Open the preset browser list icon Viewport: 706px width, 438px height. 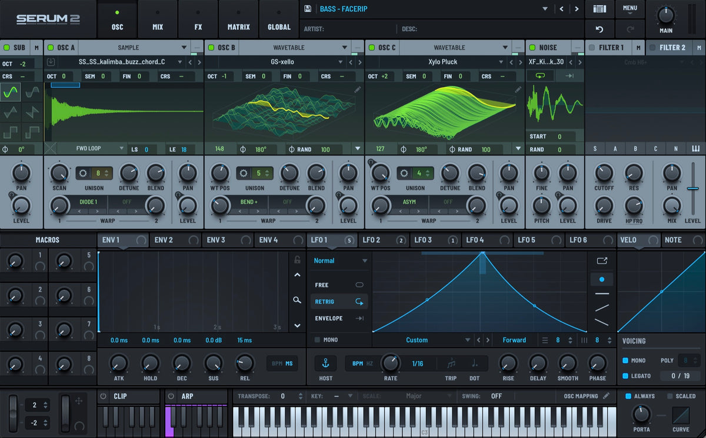pos(600,9)
